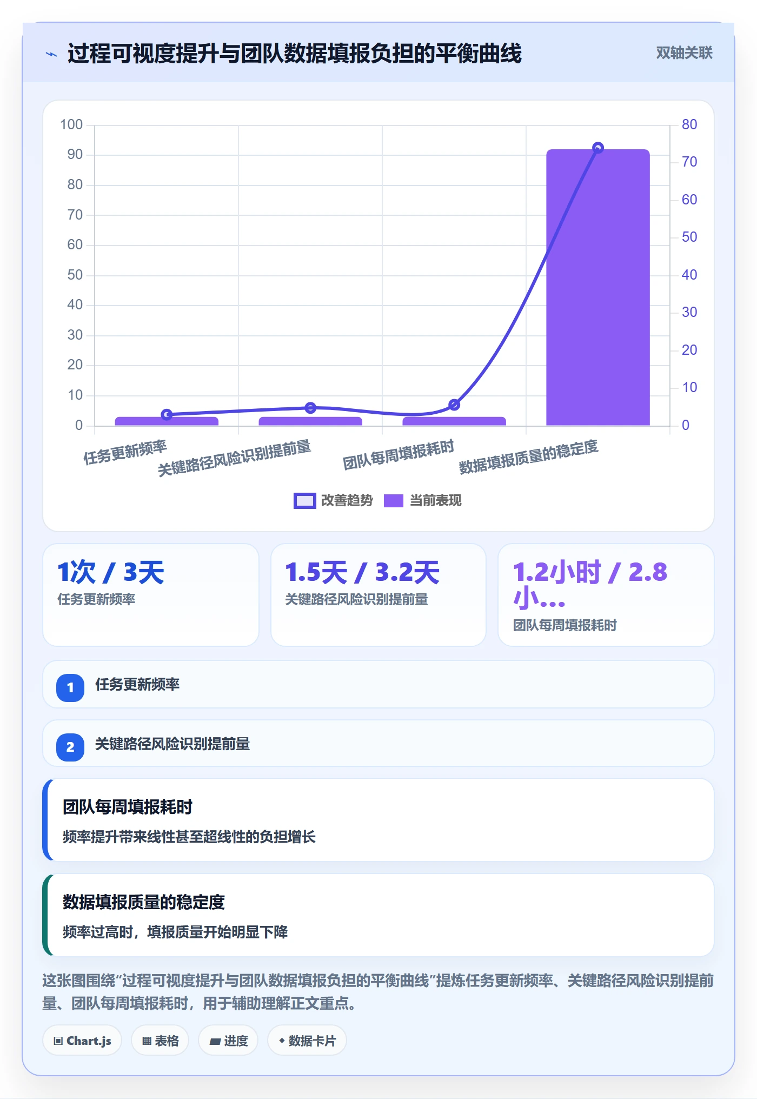This screenshot has width=757, height=1099.
Task: Toggle the 改善趋势 legend item
Action: click(x=333, y=500)
